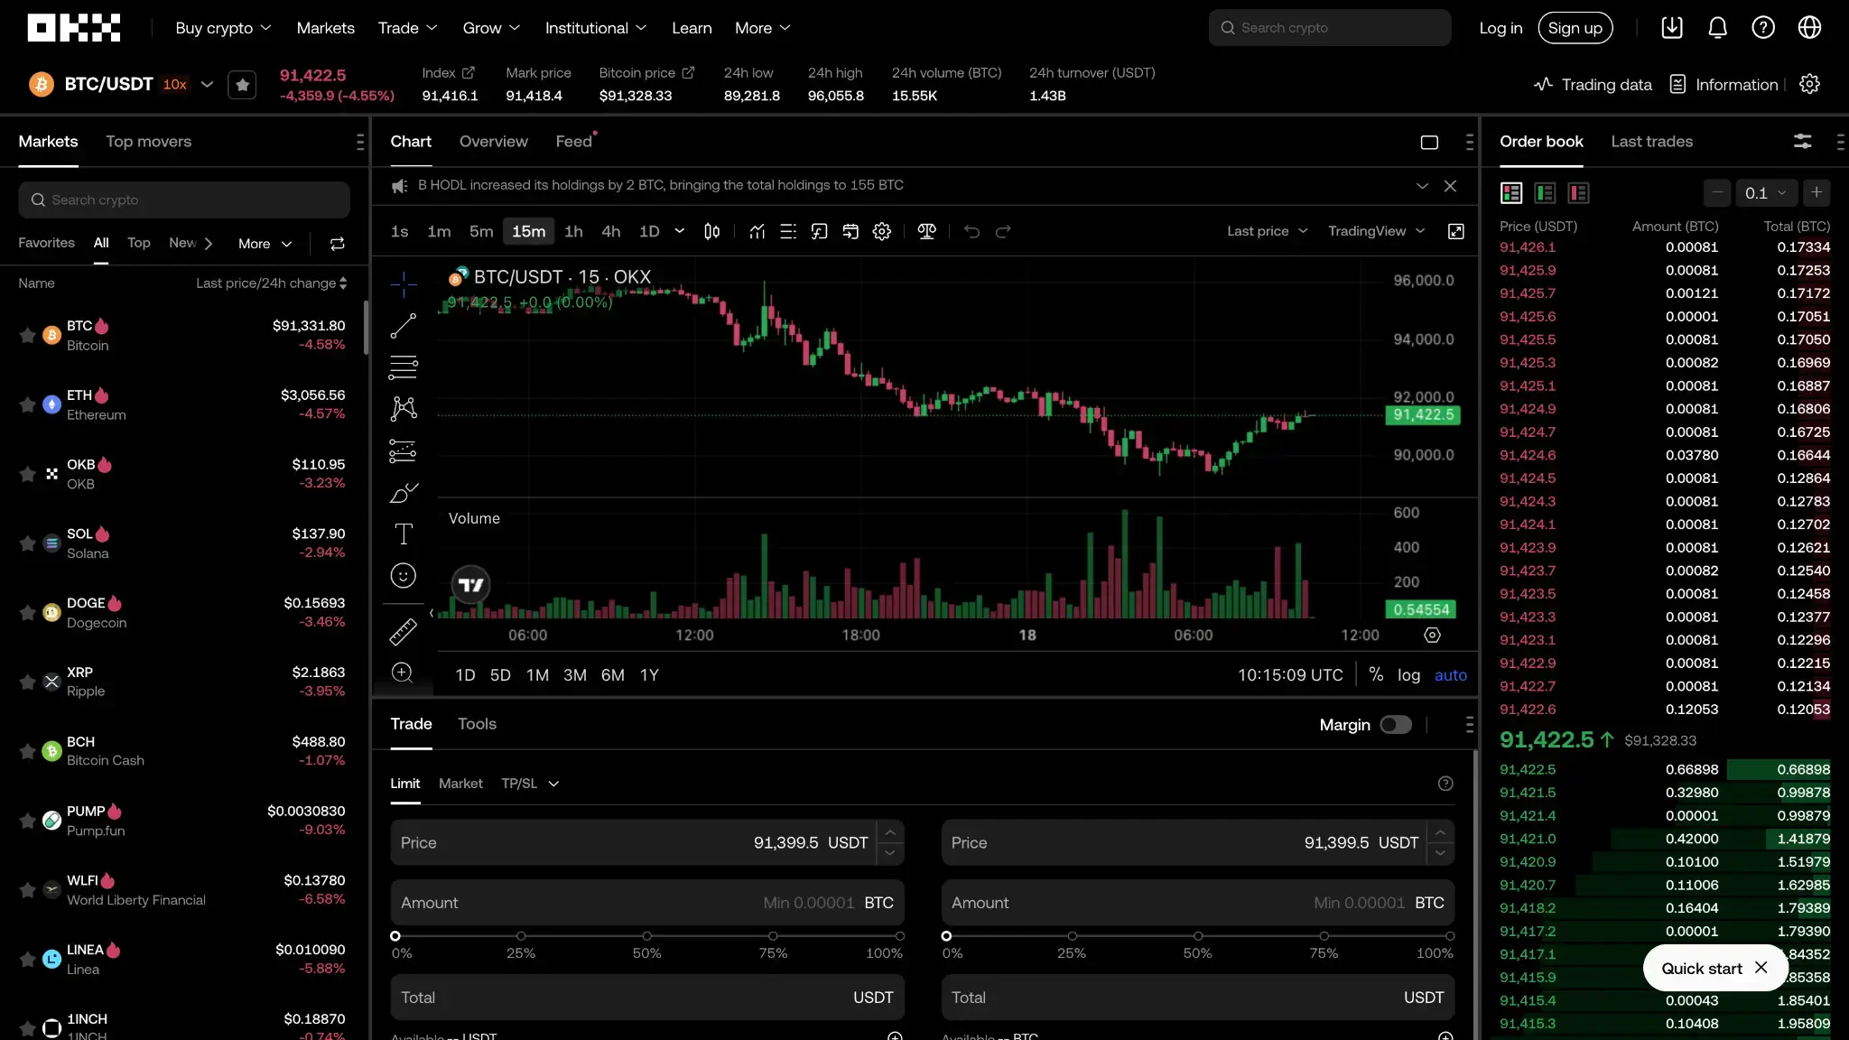This screenshot has width=1849, height=1040.
Task: Enable the Margin toggle in the Trade panel
Action: coord(1395,724)
